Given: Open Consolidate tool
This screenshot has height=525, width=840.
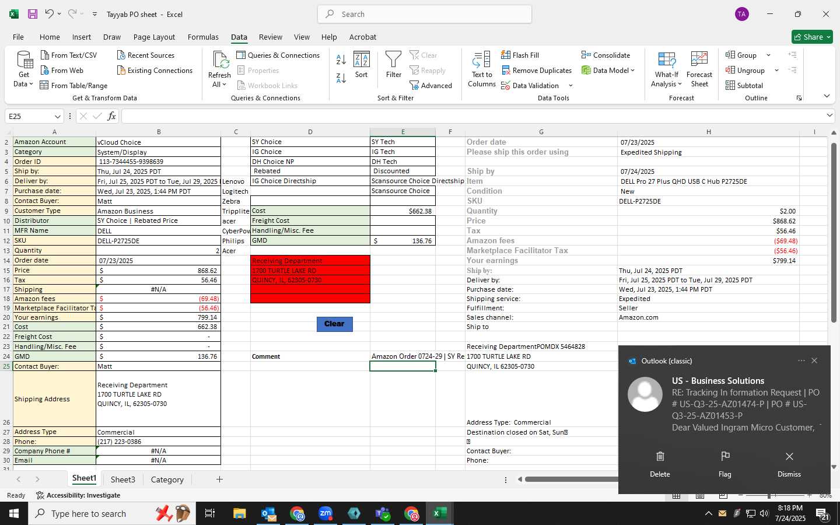Looking at the screenshot, I should (605, 55).
